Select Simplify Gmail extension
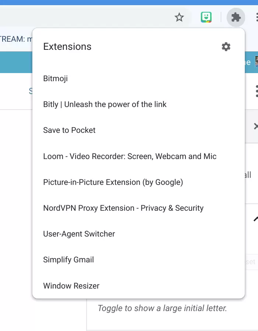 [69, 260]
